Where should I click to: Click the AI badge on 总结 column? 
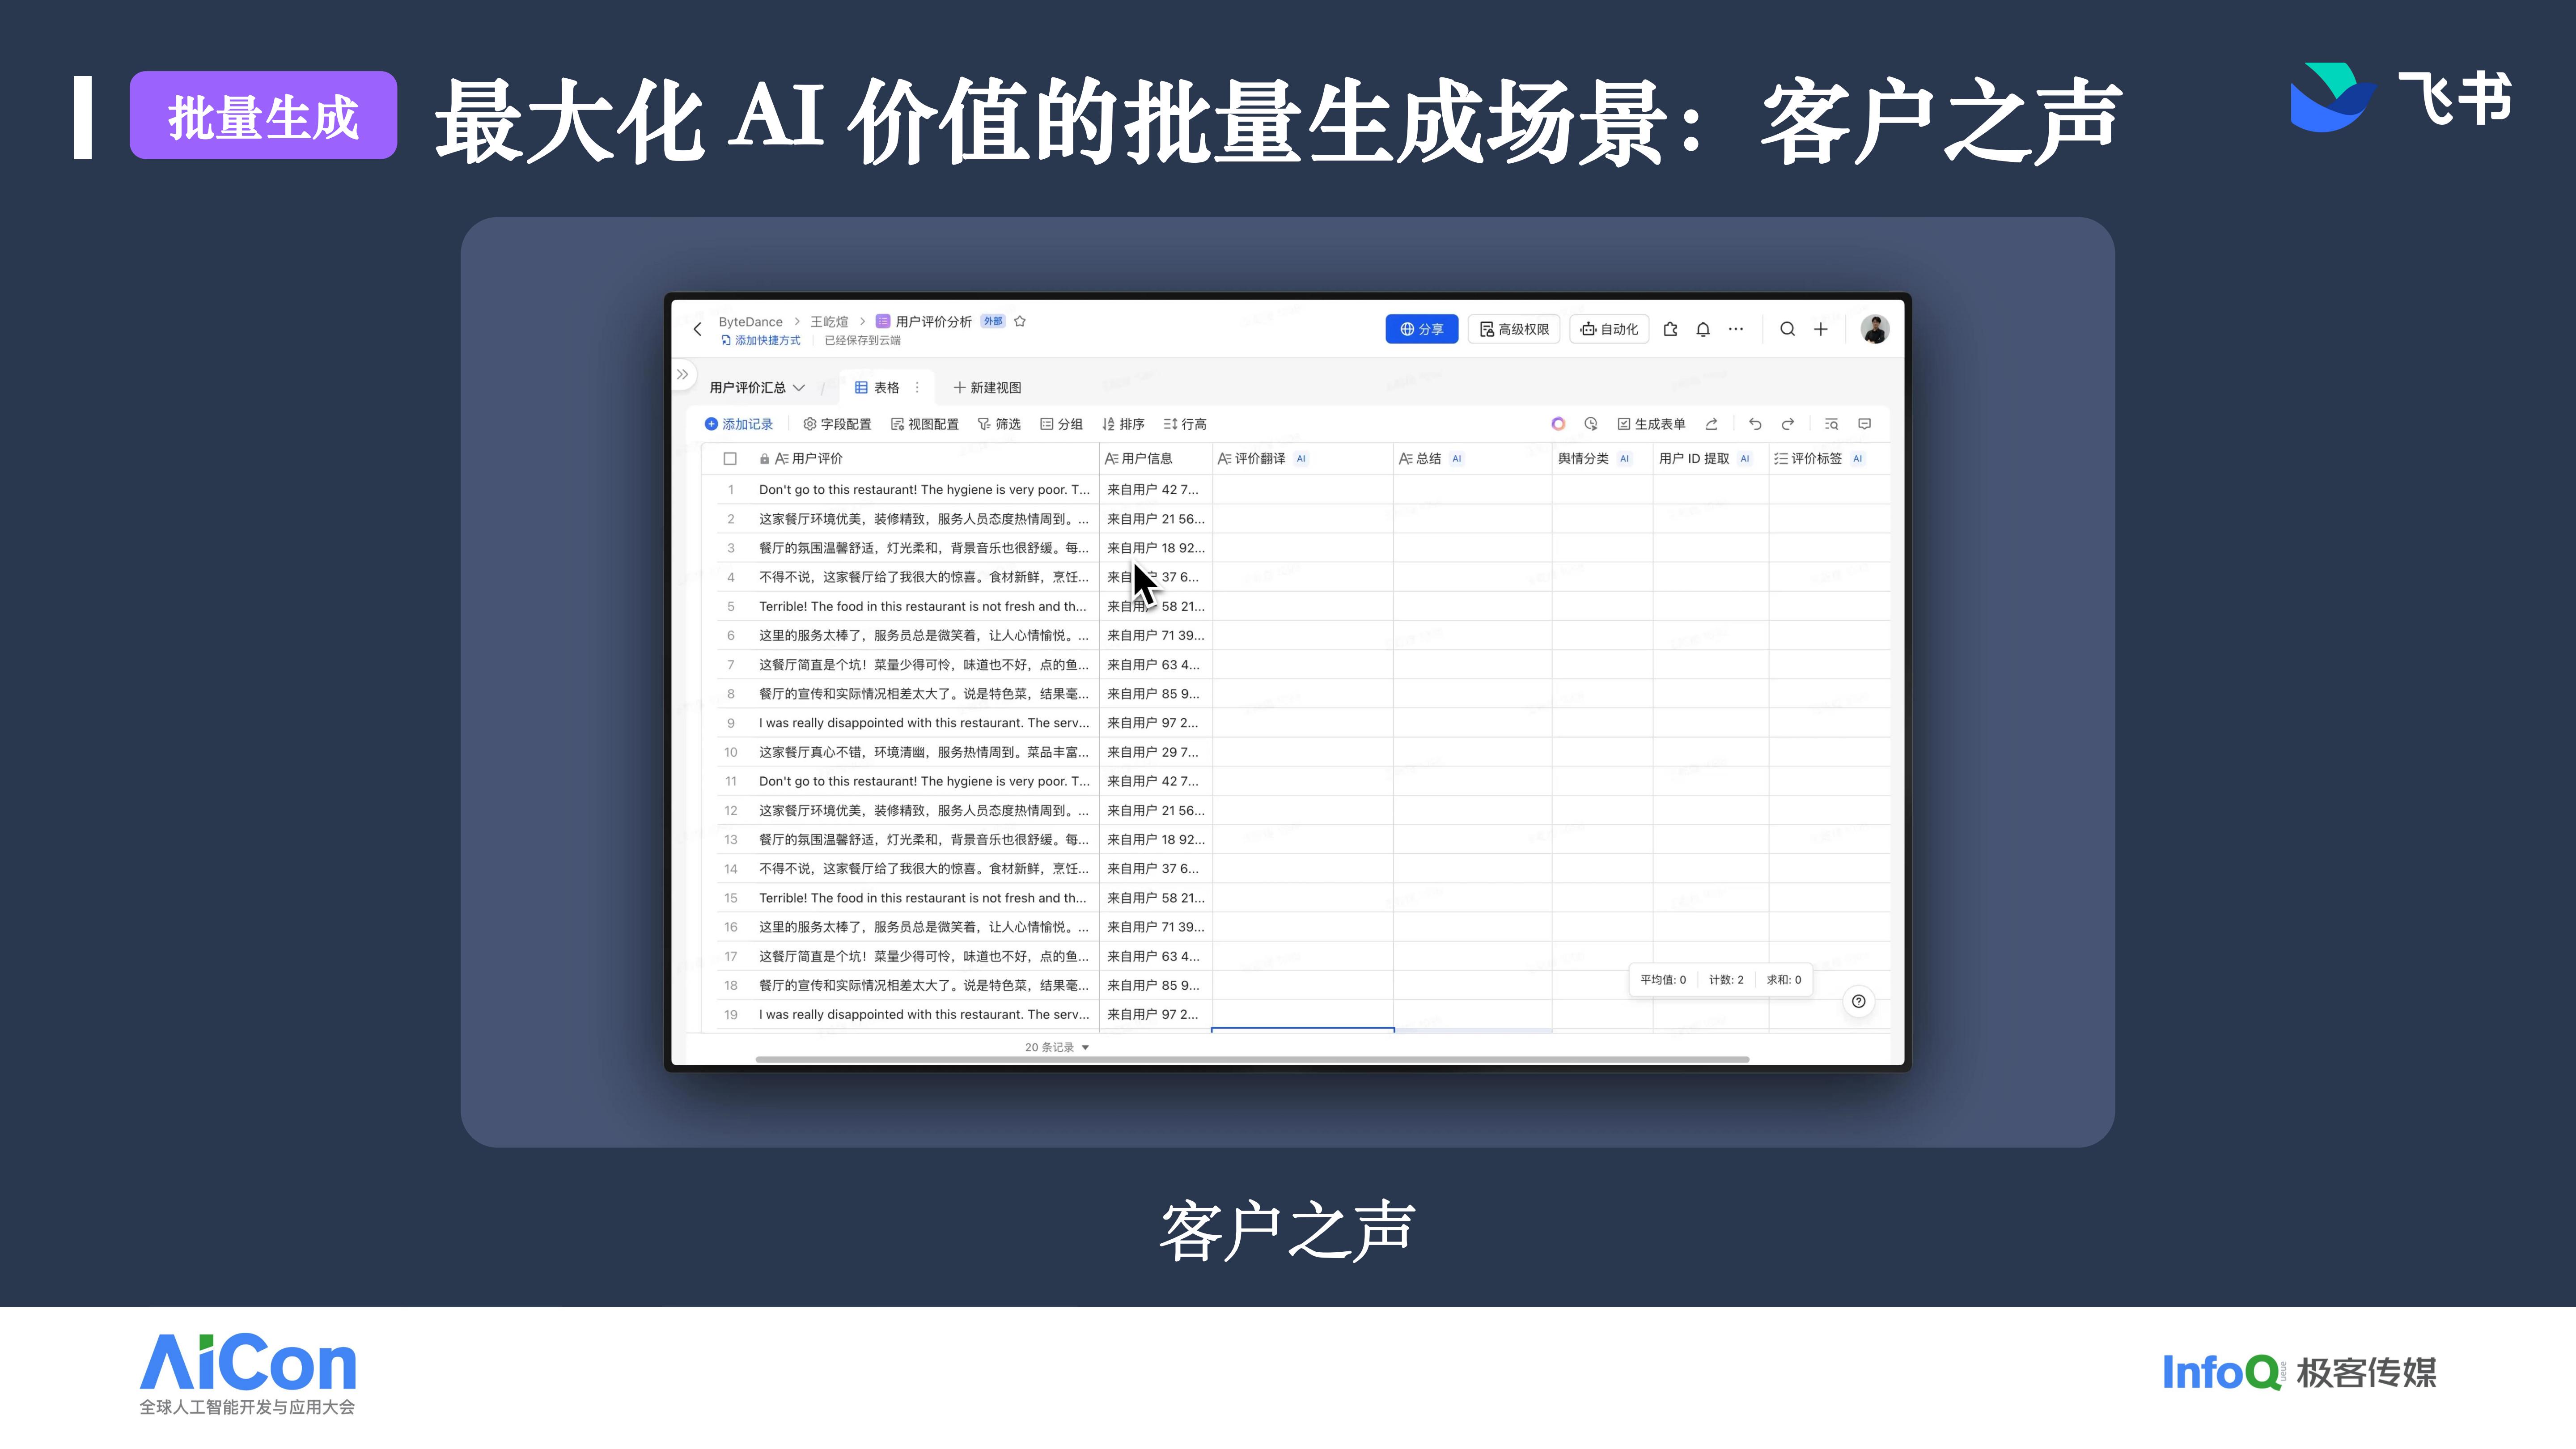(1457, 459)
